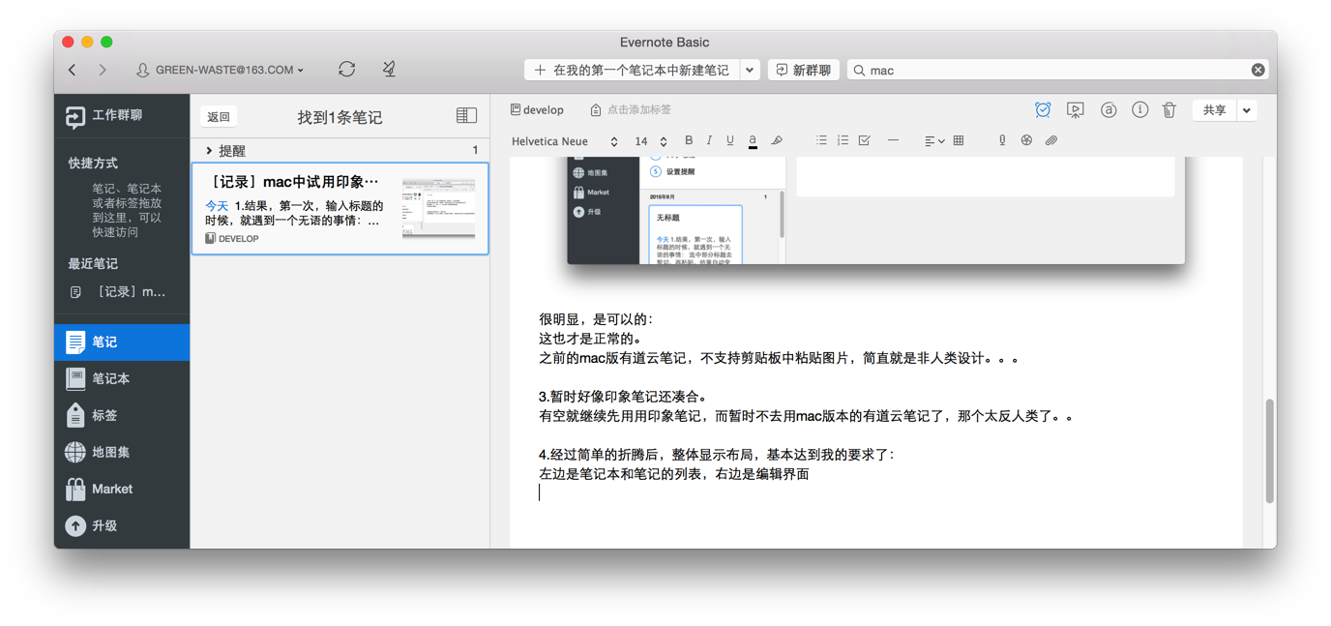The height and width of the screenshot is (626, 1331).
Task: Click the upgrade arrow icon beside 升级
Action: [x=75, y=526]
